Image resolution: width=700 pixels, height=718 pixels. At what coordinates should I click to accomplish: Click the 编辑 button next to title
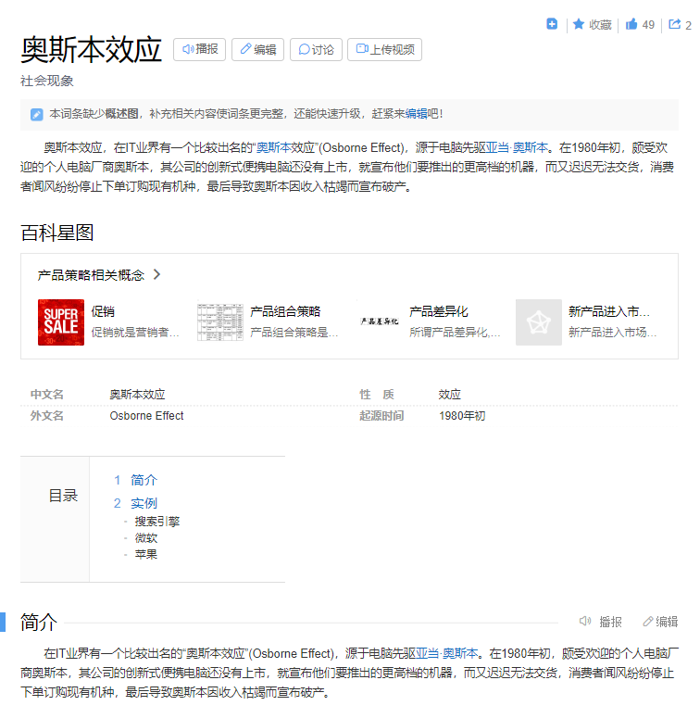[x=257, y=49]
